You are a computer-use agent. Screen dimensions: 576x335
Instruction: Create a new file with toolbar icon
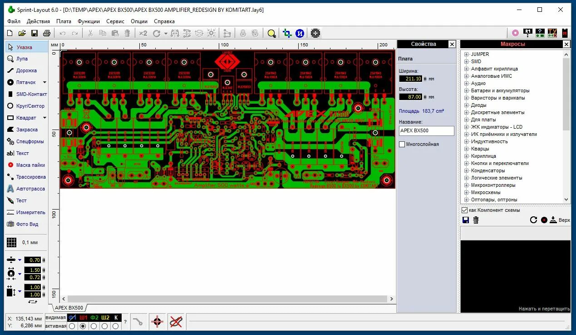10,33
